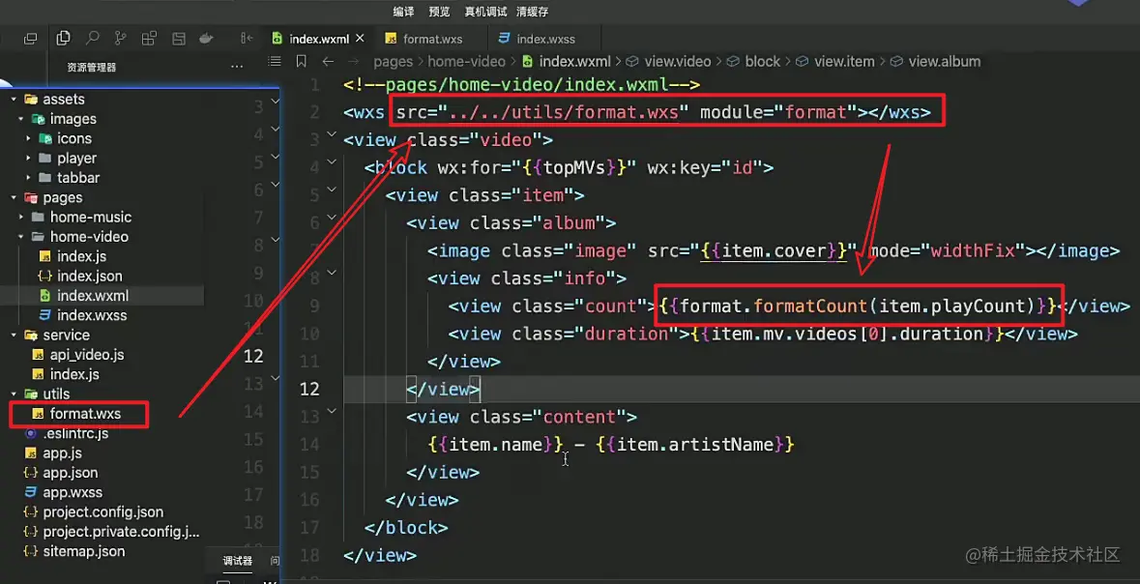The width and height of the screenshot is (1140, 584).
Task: Click 真机调试 in the top toolbar
Action: point(485,12)
